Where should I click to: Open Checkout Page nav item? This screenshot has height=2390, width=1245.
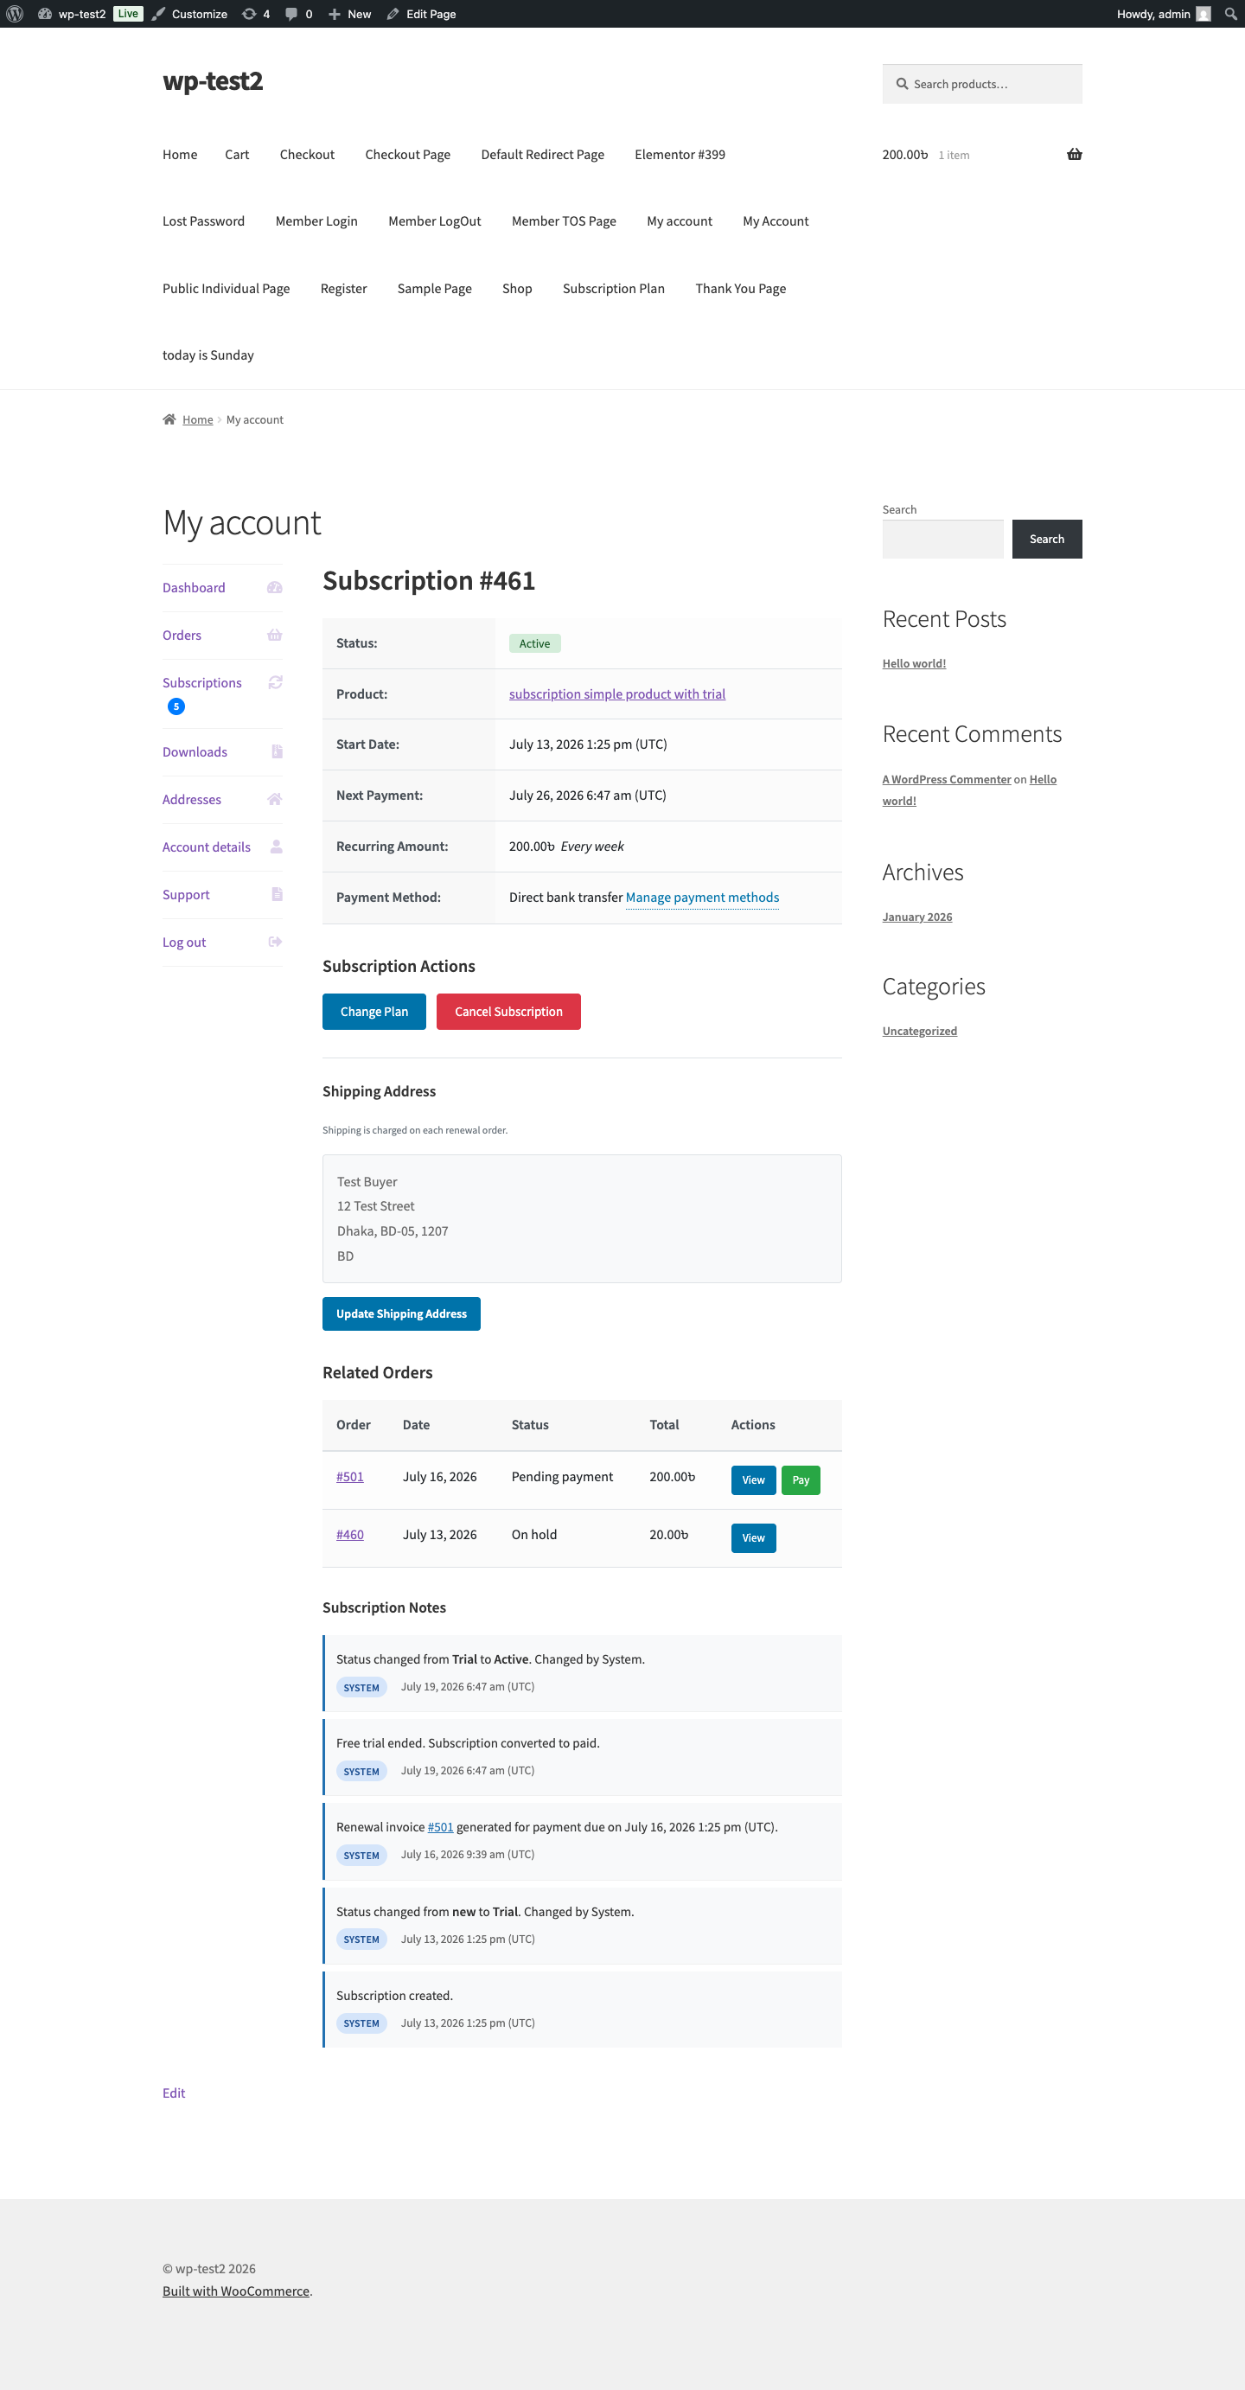407,154
